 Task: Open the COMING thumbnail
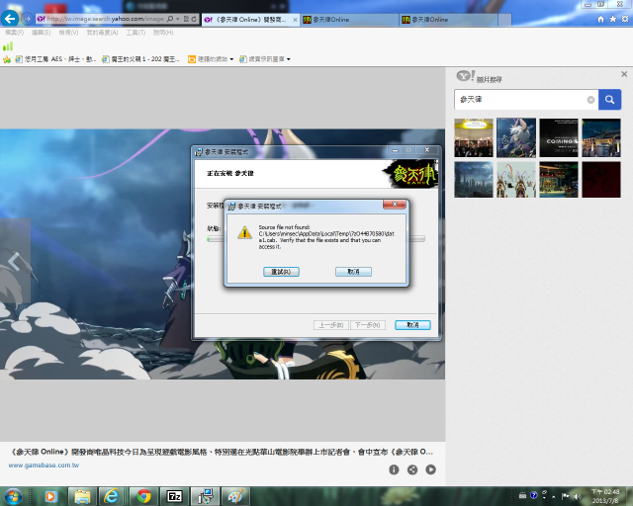click(x=559, y=137)
